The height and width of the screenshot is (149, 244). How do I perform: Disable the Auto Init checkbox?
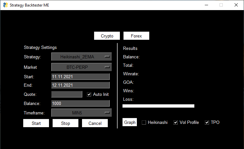coord(89,94)
